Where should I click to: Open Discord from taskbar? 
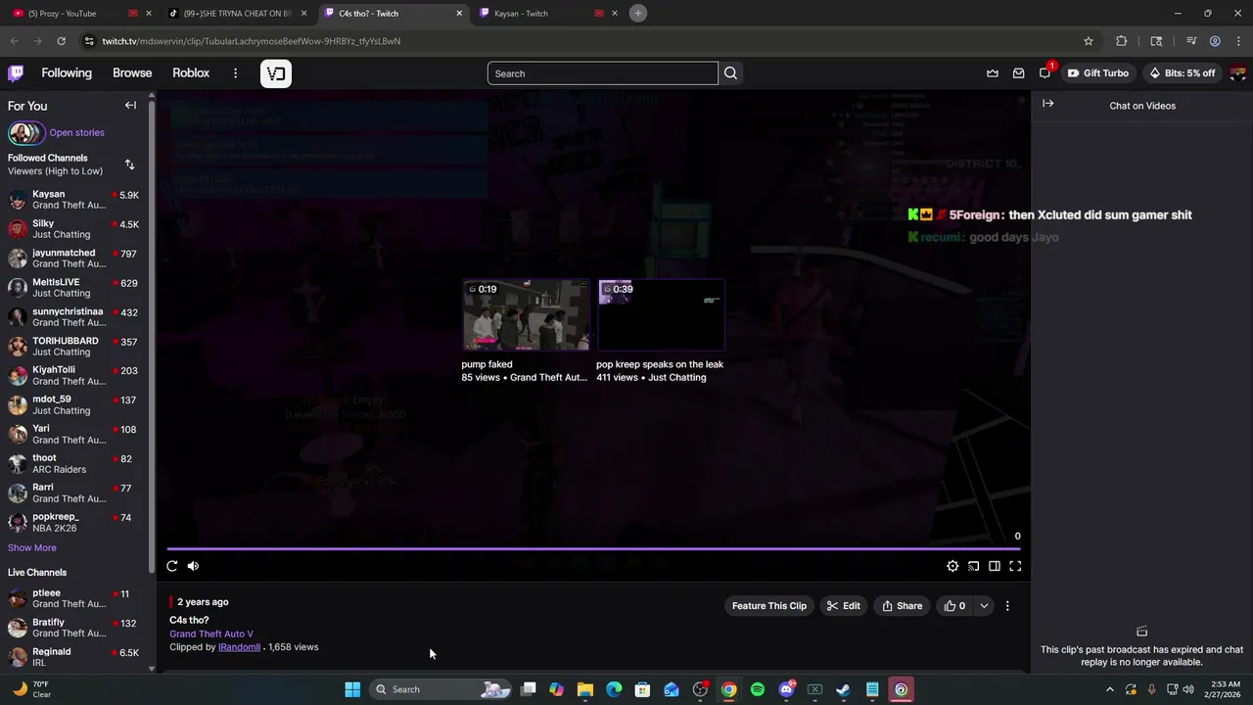coord(786,689)
